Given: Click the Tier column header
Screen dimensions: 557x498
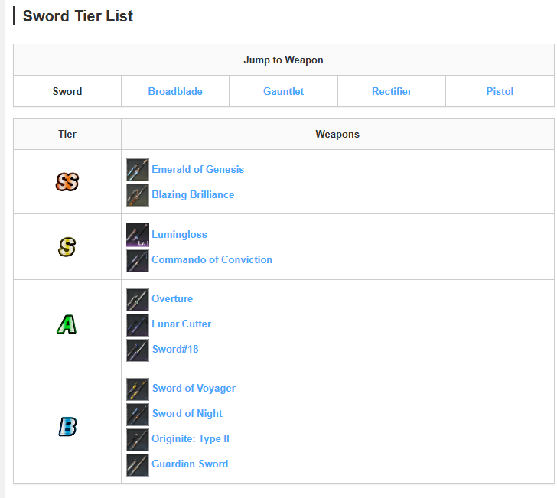Looking at the screenshot, I should click(x=67, y=135).
